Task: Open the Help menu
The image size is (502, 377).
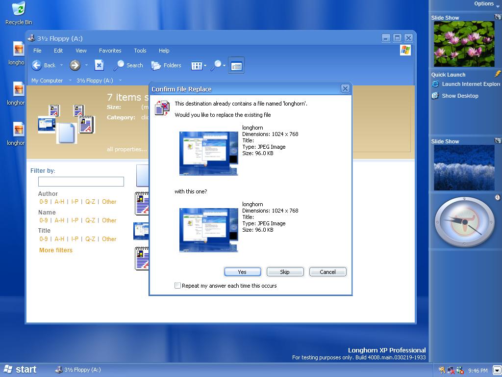Action: click(x=164, y=51)
